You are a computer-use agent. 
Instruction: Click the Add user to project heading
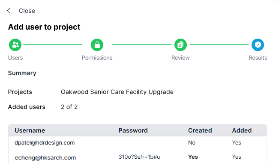pos(44,27)
